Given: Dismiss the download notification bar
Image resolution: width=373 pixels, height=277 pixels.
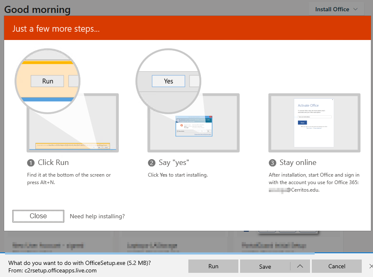Looking at the screenshot, I should coord(371,266).
